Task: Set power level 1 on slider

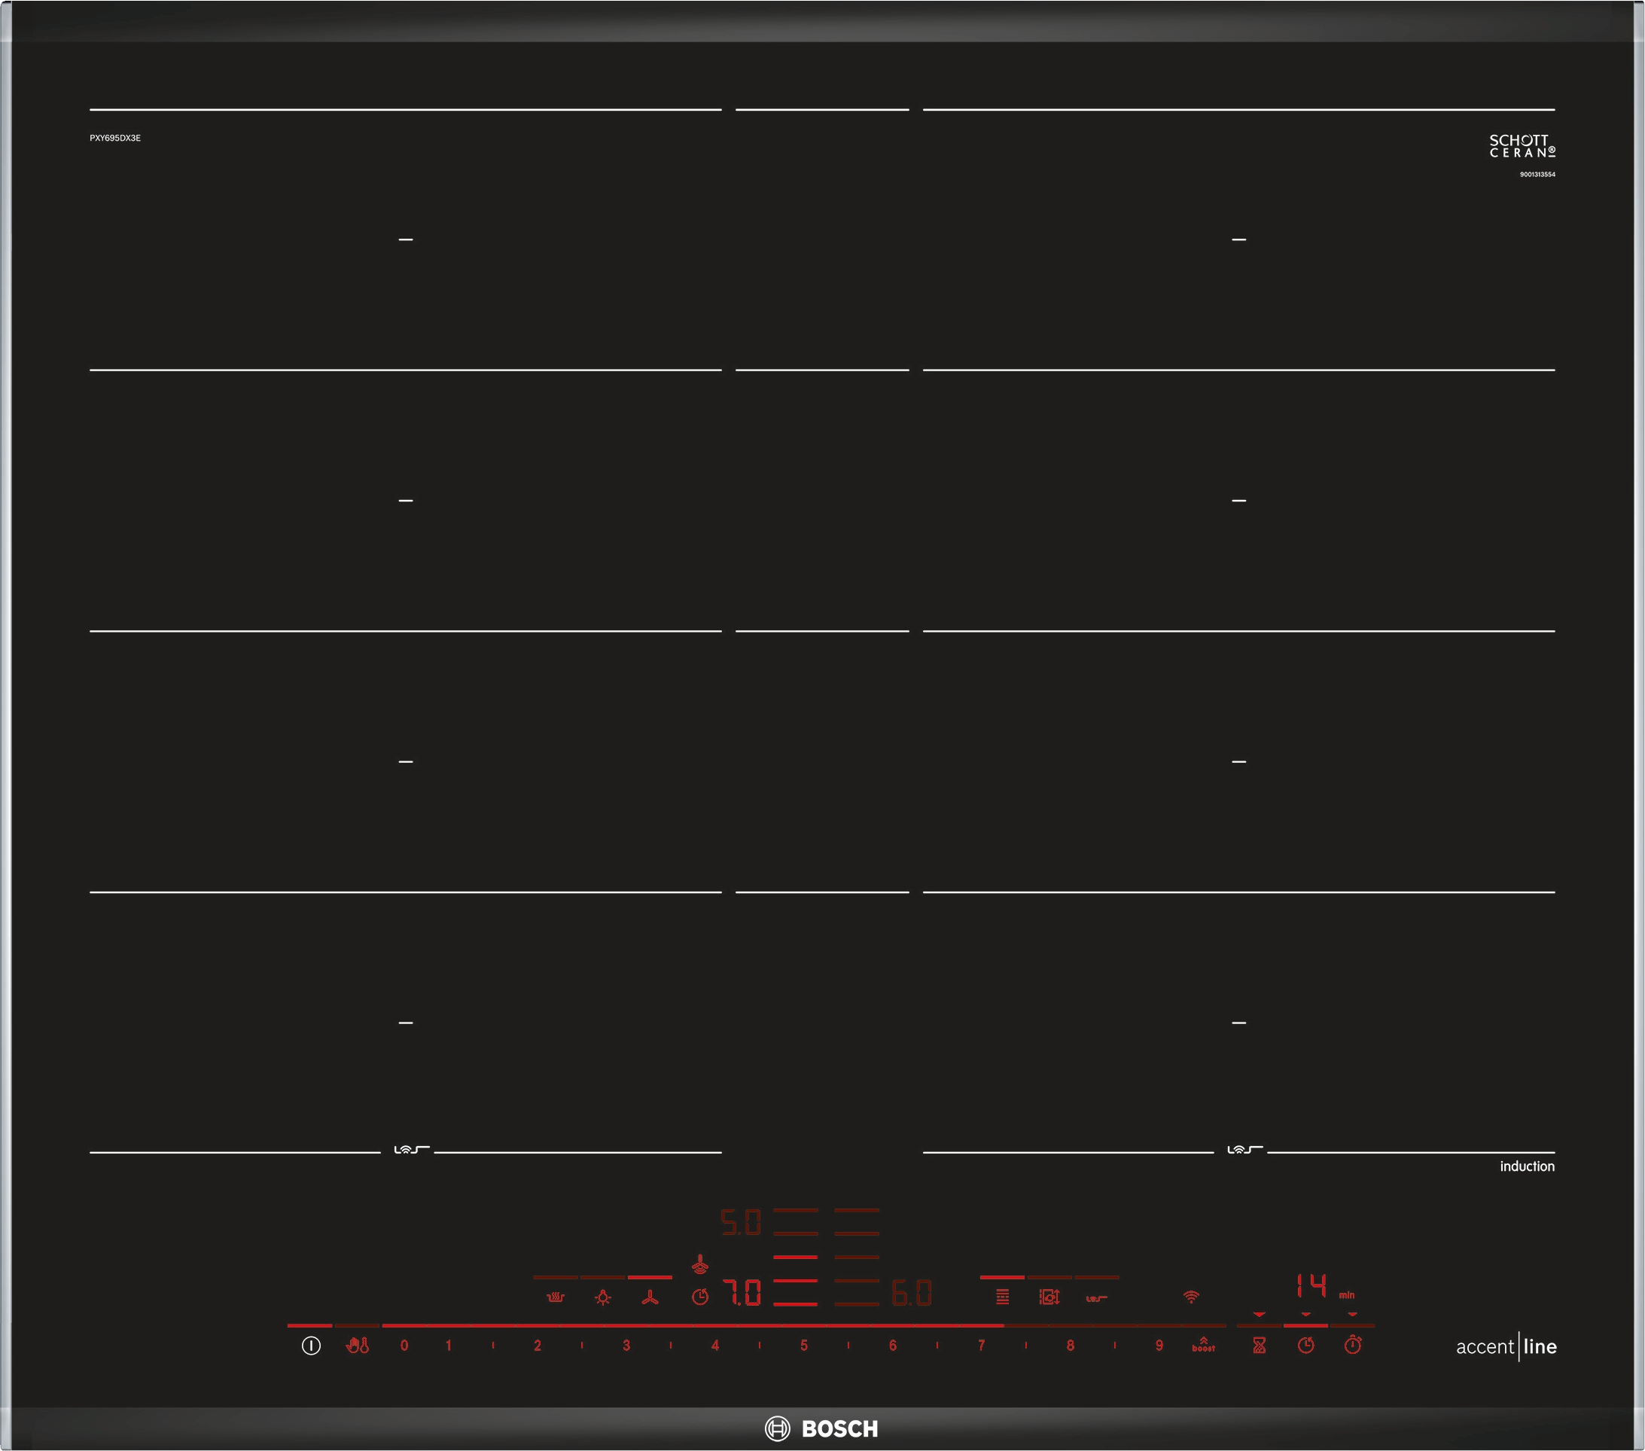Action: pos(448,1346)
